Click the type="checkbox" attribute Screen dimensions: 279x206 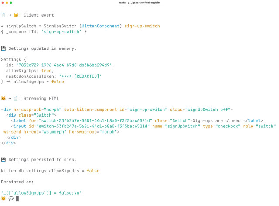tap(221, 126)
